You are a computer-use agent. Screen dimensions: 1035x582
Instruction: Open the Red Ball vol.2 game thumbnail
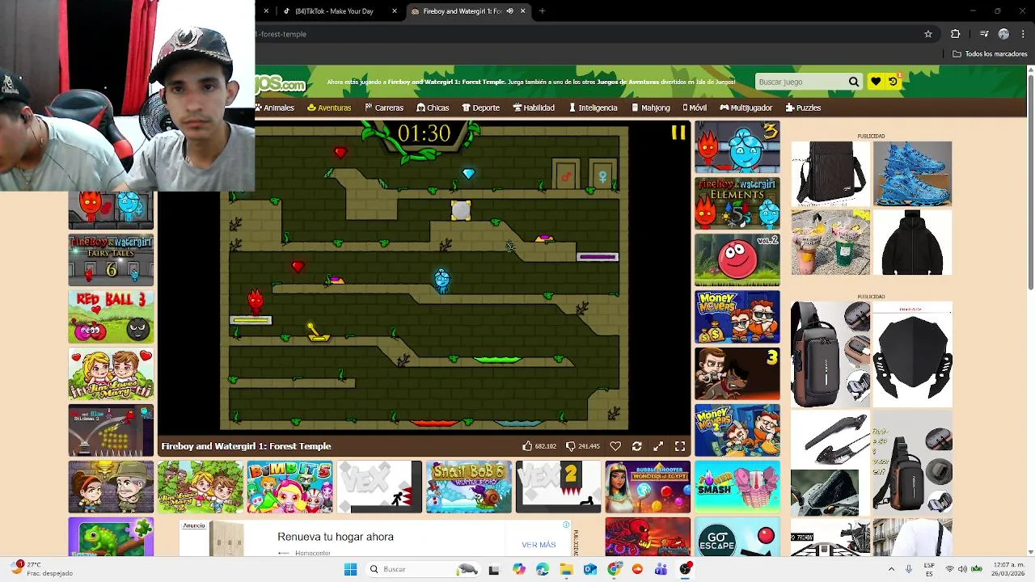[737, 259]
